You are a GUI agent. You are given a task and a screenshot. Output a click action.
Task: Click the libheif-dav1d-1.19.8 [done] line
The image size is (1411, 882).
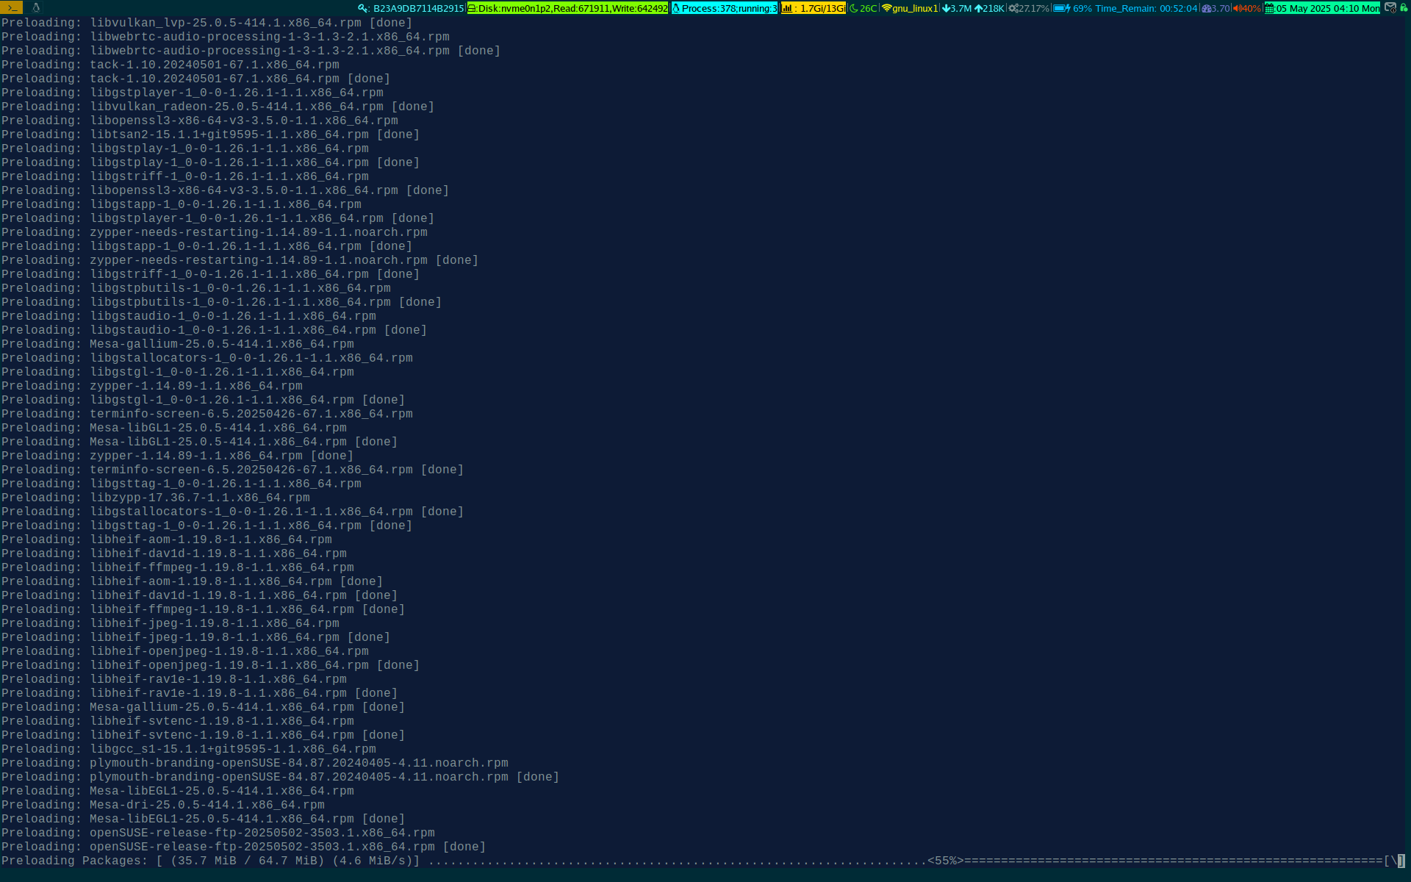199,595
